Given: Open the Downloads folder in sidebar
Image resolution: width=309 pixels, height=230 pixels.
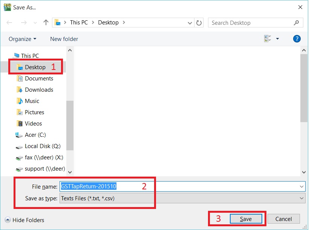Looking at the screenshot, I should (39, 90).
